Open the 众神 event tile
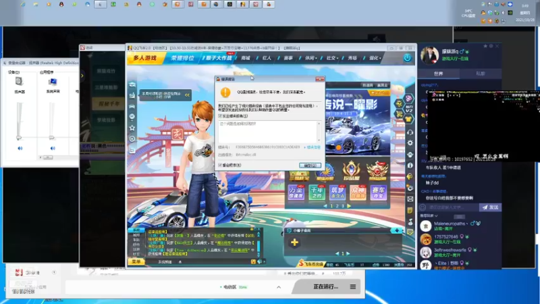 [358, 193]
